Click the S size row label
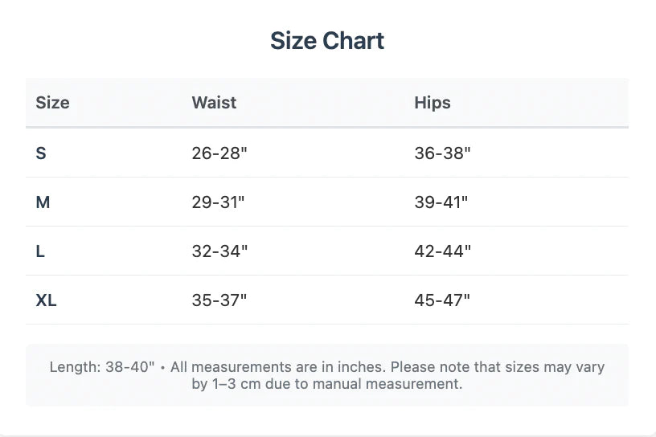The height and width of the screenshot is (437, 656). click(41, 153)
